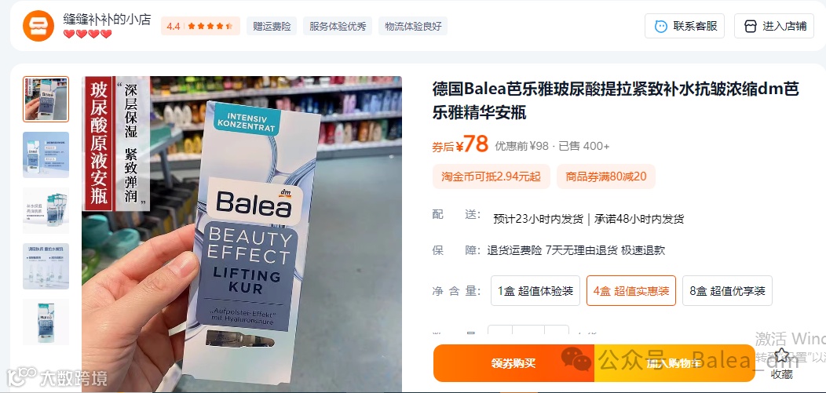The image size is (826, 393).
Task: Select the 8盒 超值优享装 option
Action: coord(727,290)
